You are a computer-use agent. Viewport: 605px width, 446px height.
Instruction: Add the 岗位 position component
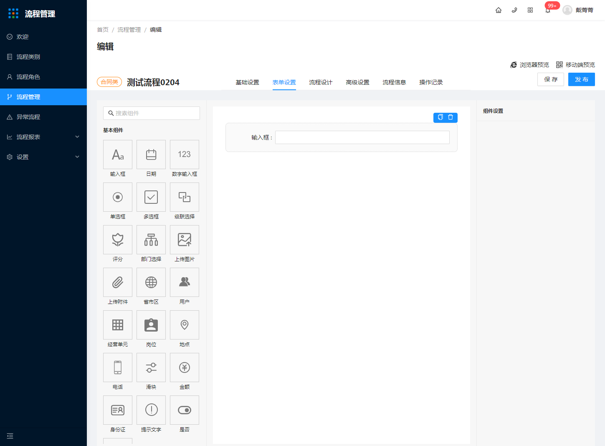151,325
